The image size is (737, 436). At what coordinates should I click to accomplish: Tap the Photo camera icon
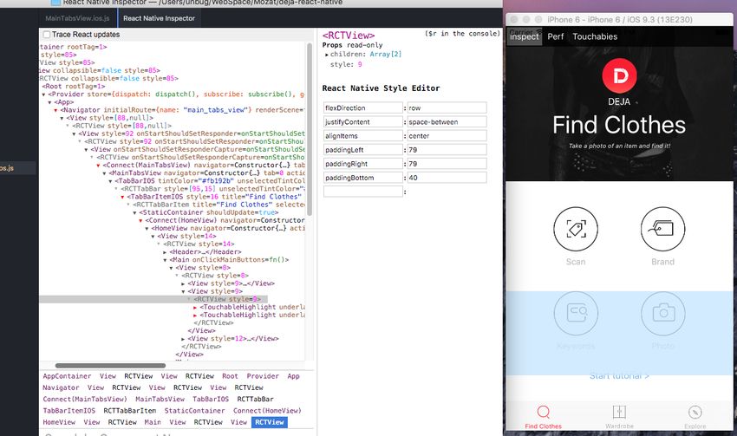(x=663, y=312)
